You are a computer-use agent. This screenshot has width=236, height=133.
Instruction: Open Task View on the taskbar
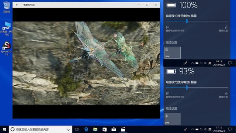pyautogui.click(x=77, y=129)
